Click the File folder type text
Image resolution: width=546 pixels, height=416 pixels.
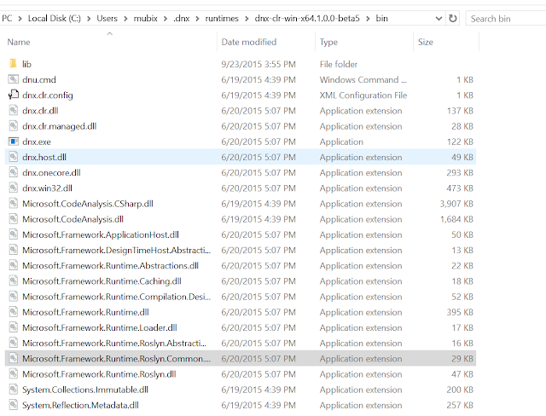339,64
